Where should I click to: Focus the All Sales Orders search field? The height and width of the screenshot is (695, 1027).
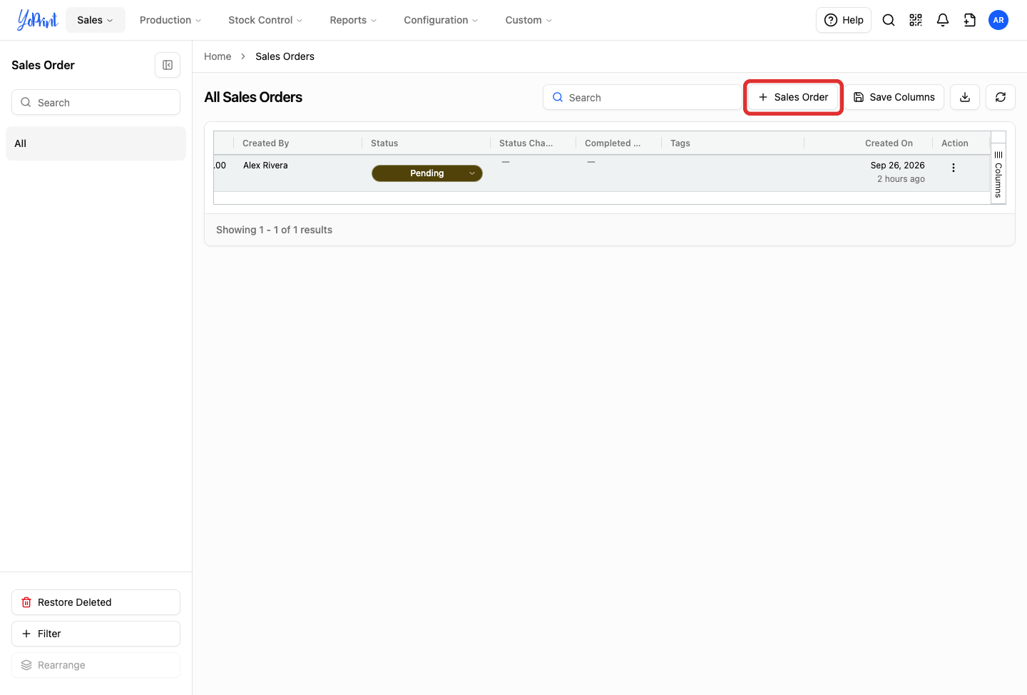[x=642, y=97]
